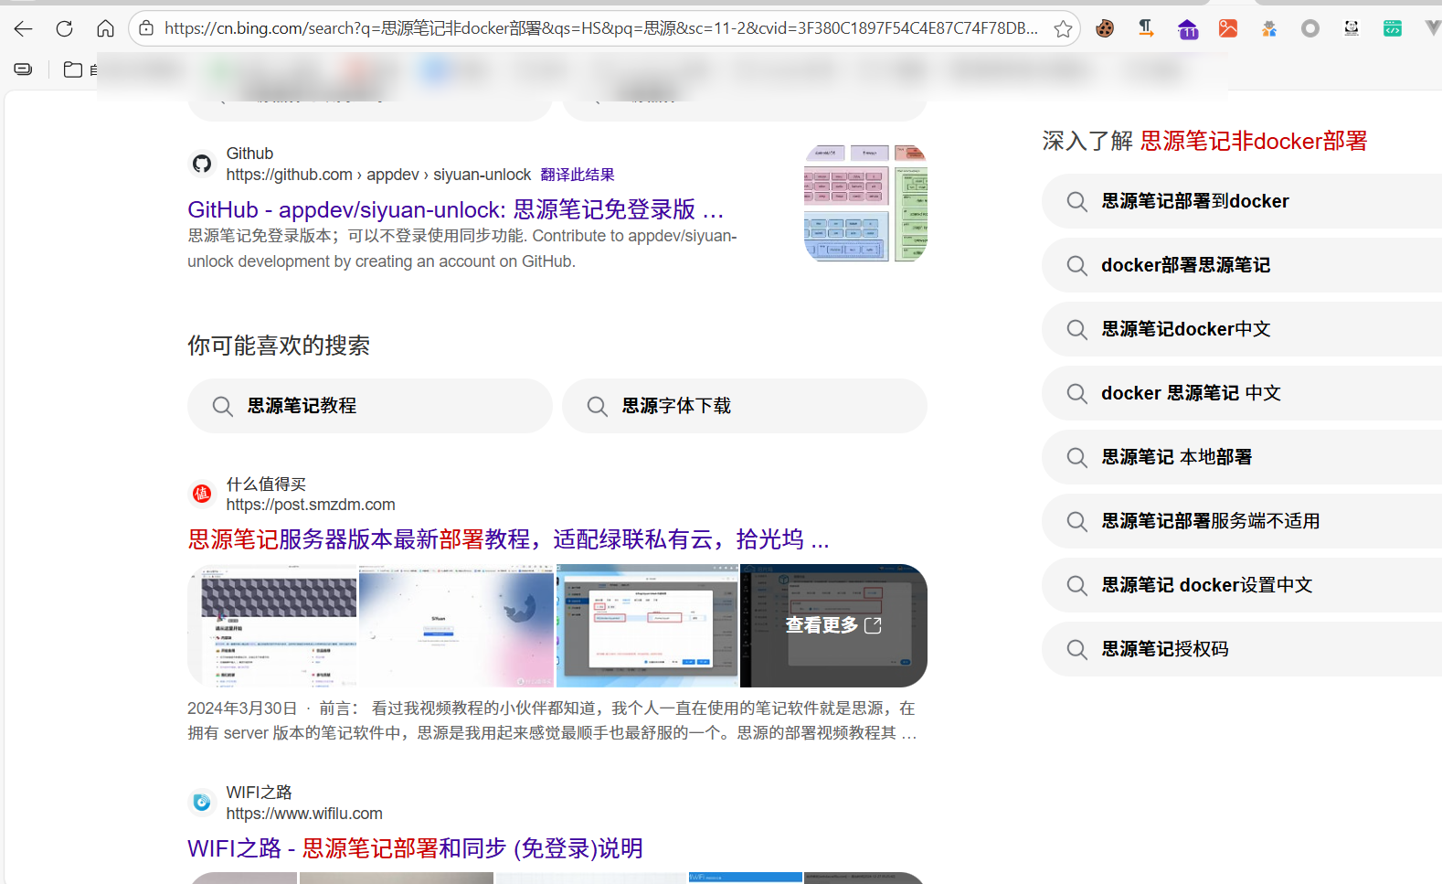Viewport: 1442px width, 884px height.
Task: Open the panda face extension icon
Action: (x=1352, y=28)
